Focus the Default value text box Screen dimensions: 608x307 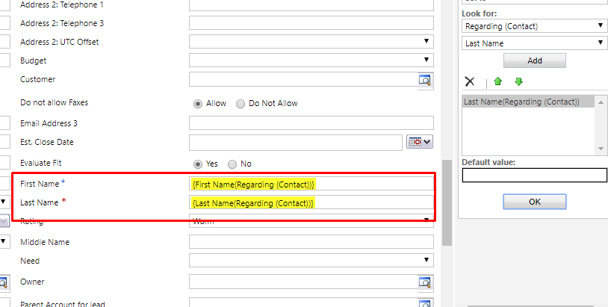point(534,175)
